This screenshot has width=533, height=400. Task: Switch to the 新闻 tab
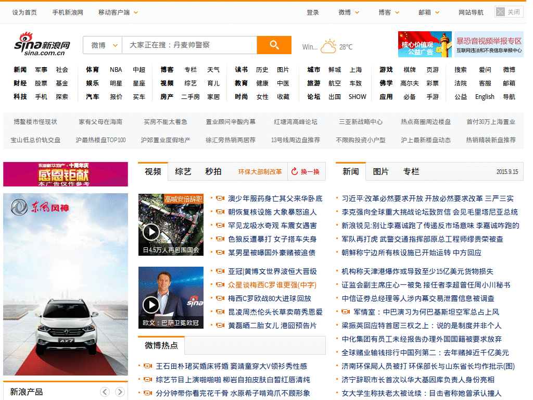350,171
